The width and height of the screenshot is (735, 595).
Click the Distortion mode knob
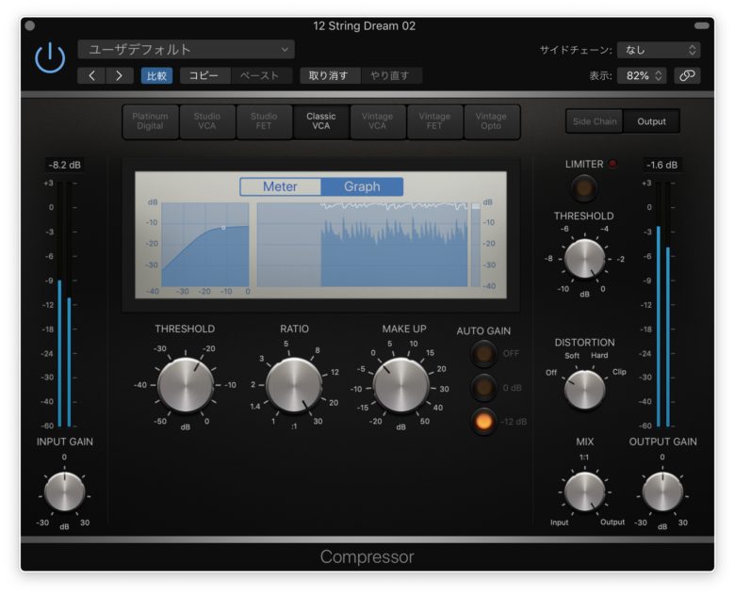point(584,390)
